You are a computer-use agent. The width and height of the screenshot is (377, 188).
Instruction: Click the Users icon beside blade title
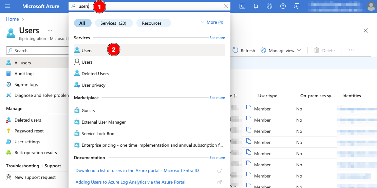(11, 33)
